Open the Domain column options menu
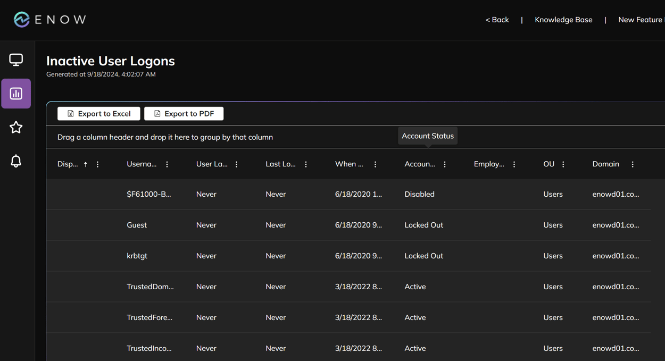The height and width of the screenshot is (361, 665). tap(632, 164)
